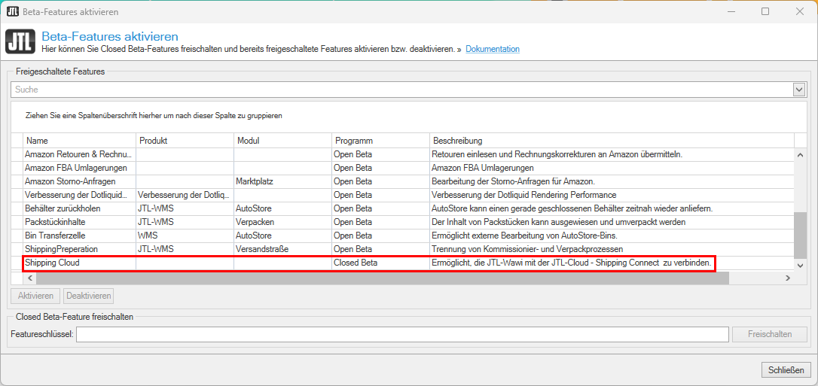Click the Freischalten button
This screenshot has width=818, height=386.
tap(770, 334)
